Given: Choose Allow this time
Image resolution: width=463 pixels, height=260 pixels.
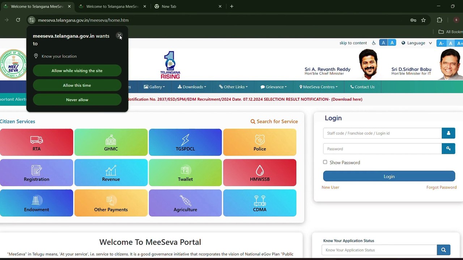Looking at the screenshot, I should (77, 85).
